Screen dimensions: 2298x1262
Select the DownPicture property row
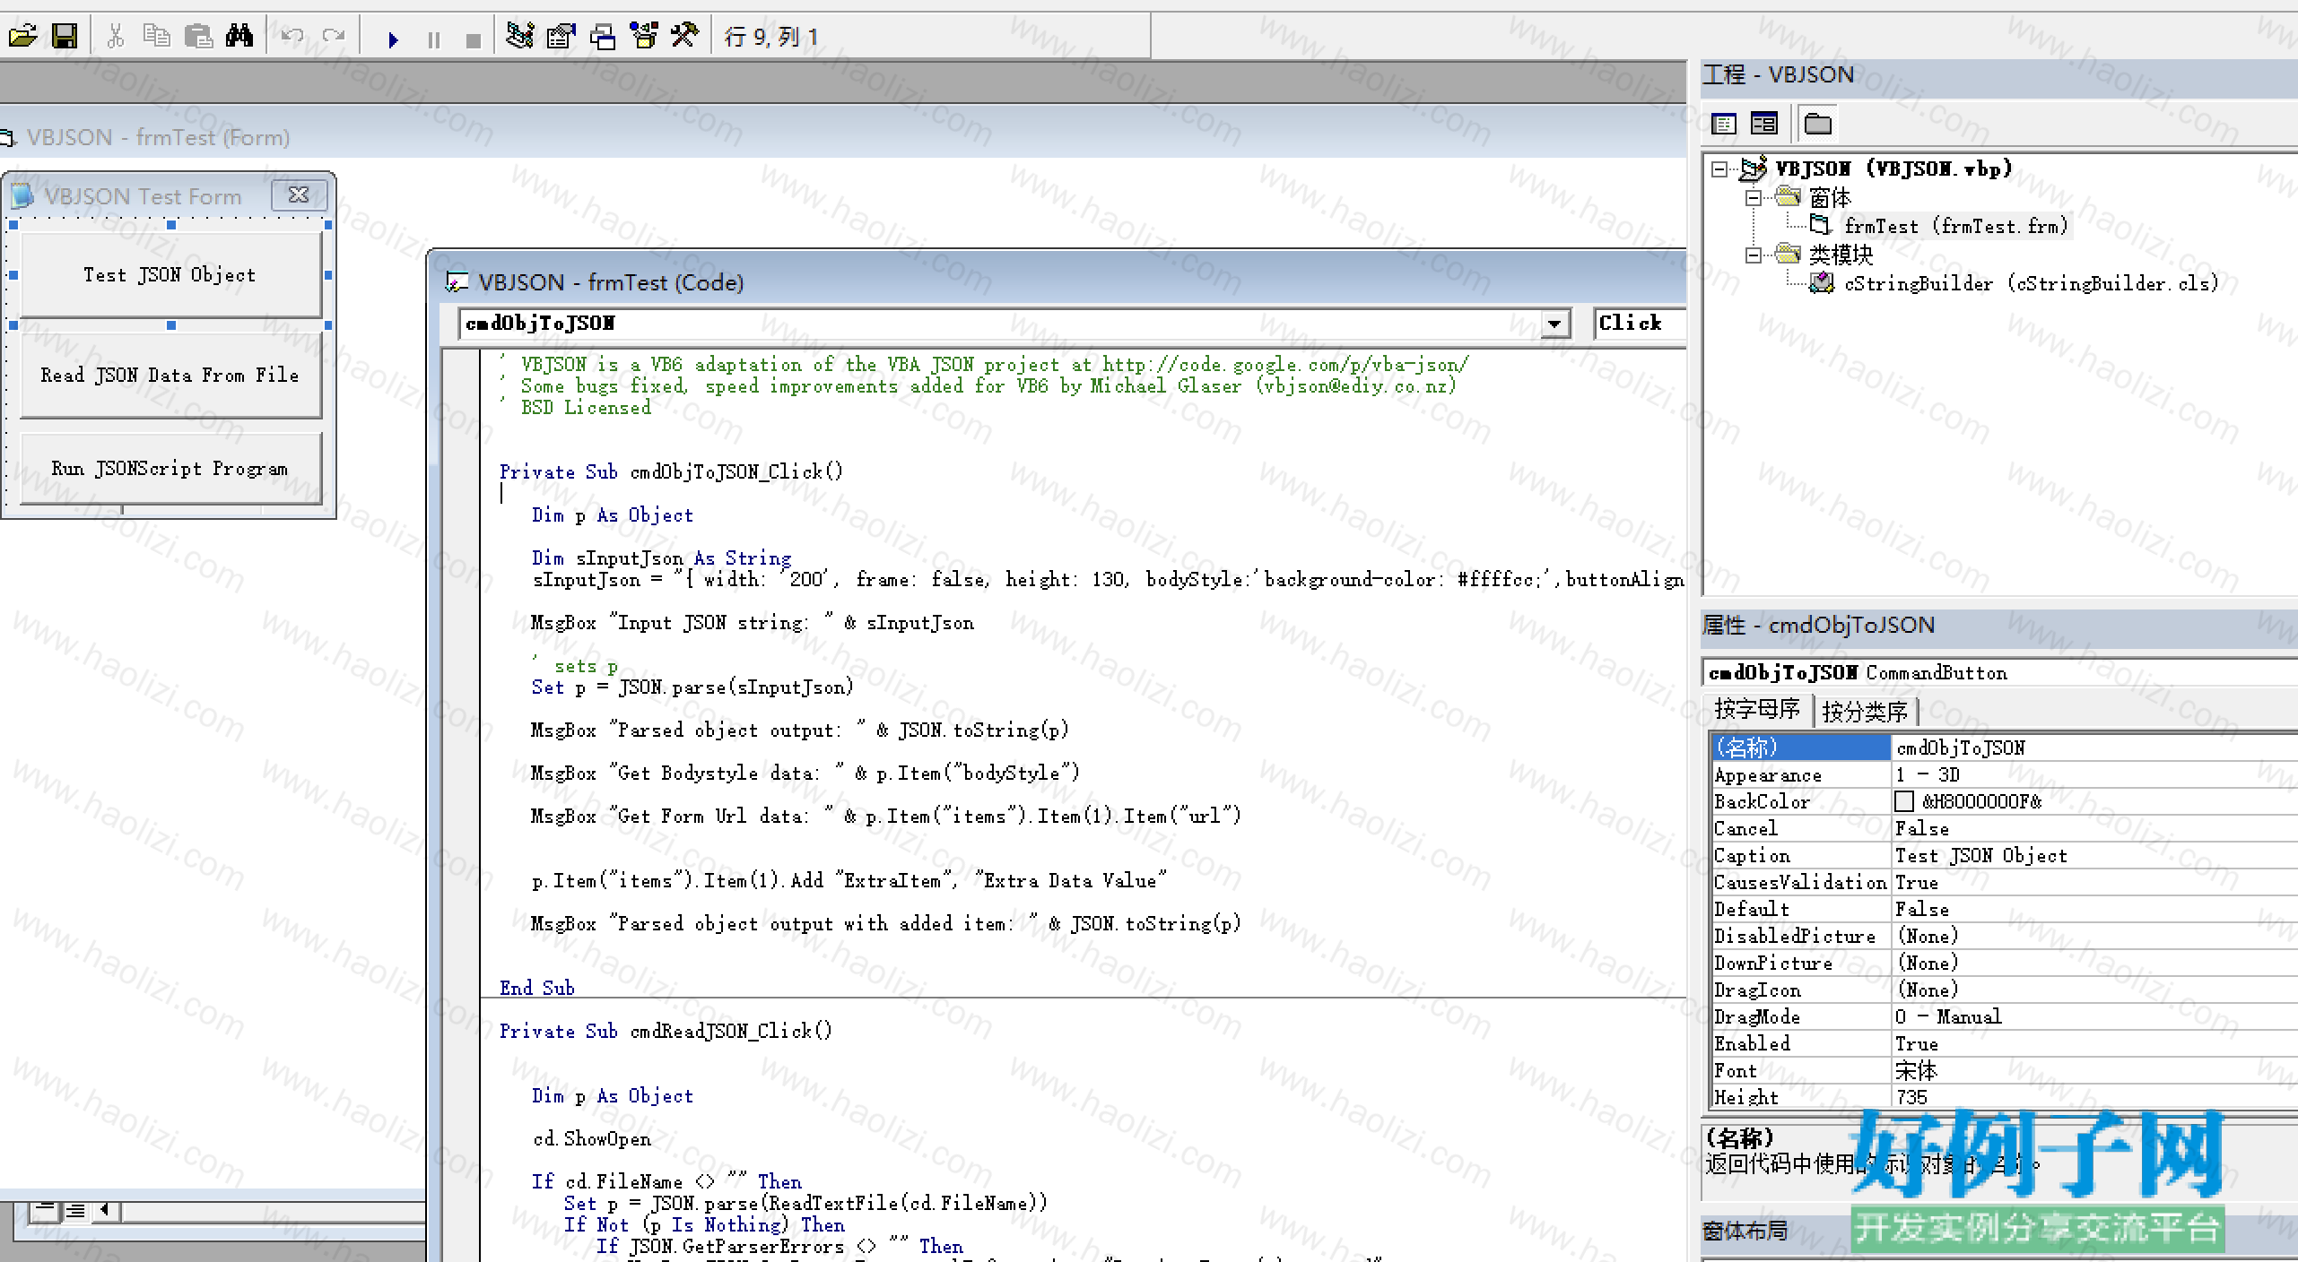click(2003, 963)
